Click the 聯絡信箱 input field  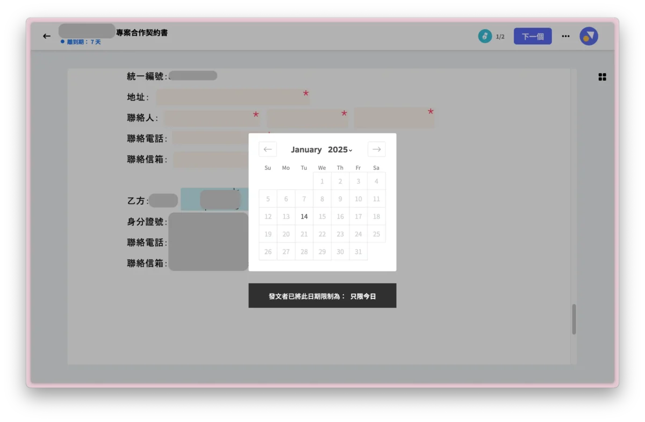210,160
